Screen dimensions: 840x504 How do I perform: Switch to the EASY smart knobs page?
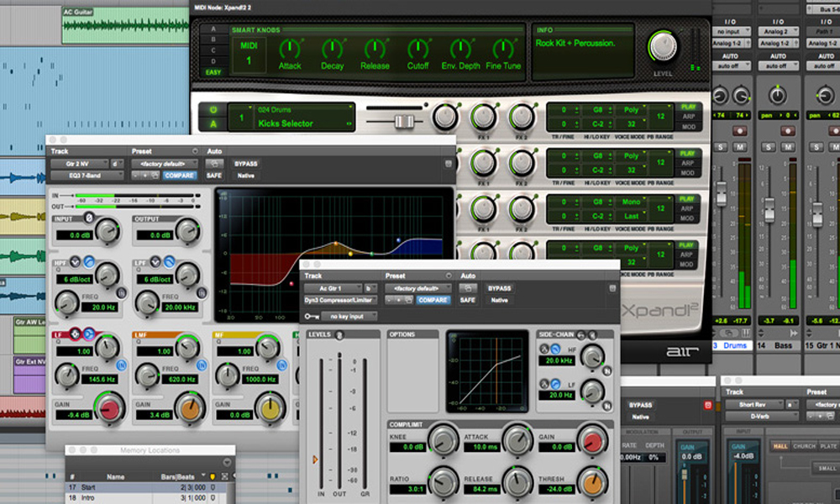(x=214, y=72)
